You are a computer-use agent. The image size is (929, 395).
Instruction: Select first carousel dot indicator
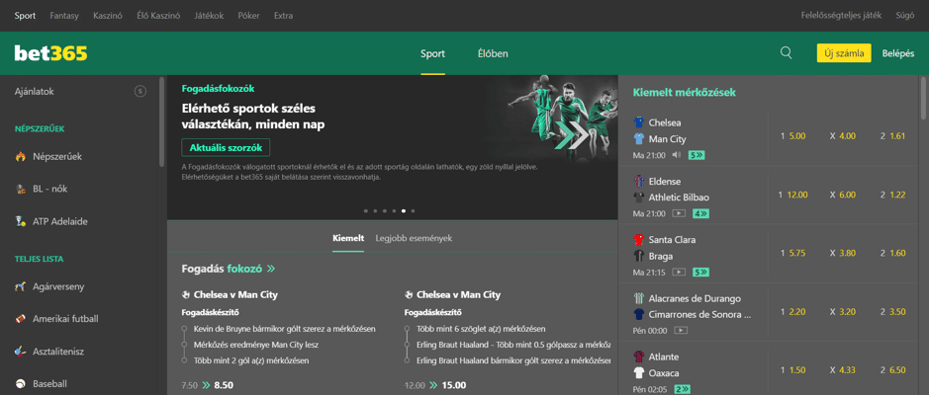pyautogui.click(x=365, y=210)
